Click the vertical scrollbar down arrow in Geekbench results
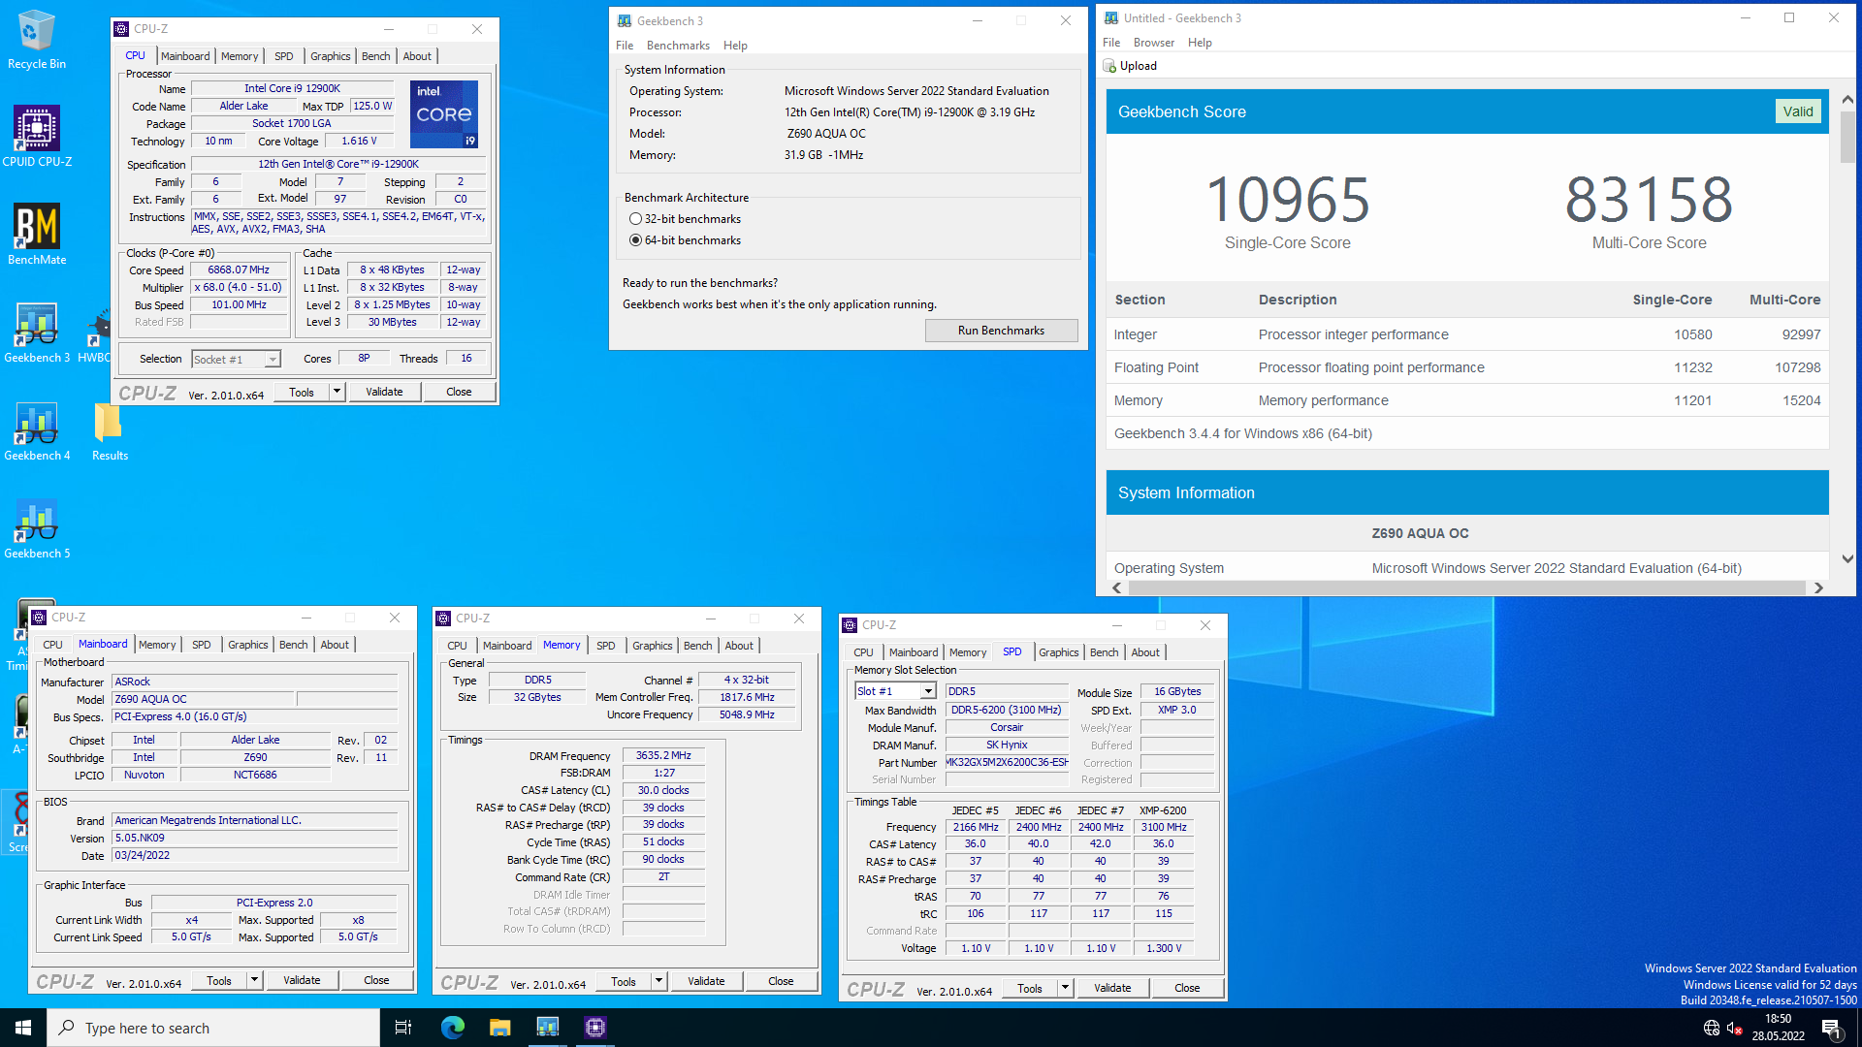 coord(1847,559)
